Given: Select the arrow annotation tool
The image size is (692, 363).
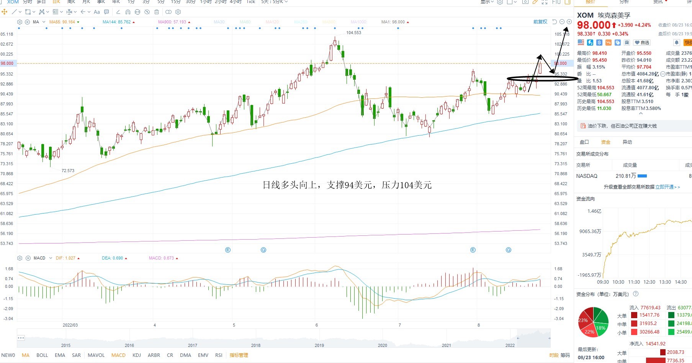Looking at the screenshot, I should click(x=83, y=12).
